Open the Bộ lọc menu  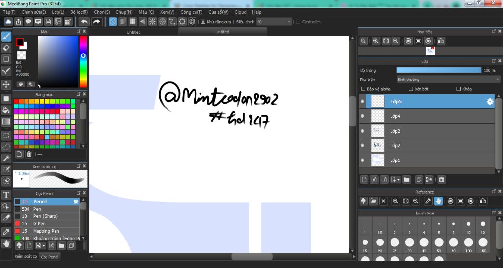[x=79, y=12]
